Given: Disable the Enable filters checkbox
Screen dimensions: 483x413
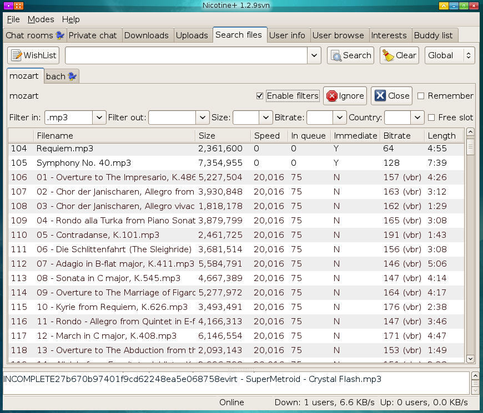Looking at the screenshot, I should [260, 95].
